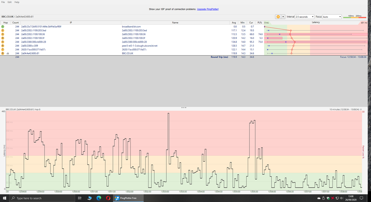The width and height of the screenshot is (371, 202).
Task: Click the panel splitter dots above the timeline graph
Action: 183,107
